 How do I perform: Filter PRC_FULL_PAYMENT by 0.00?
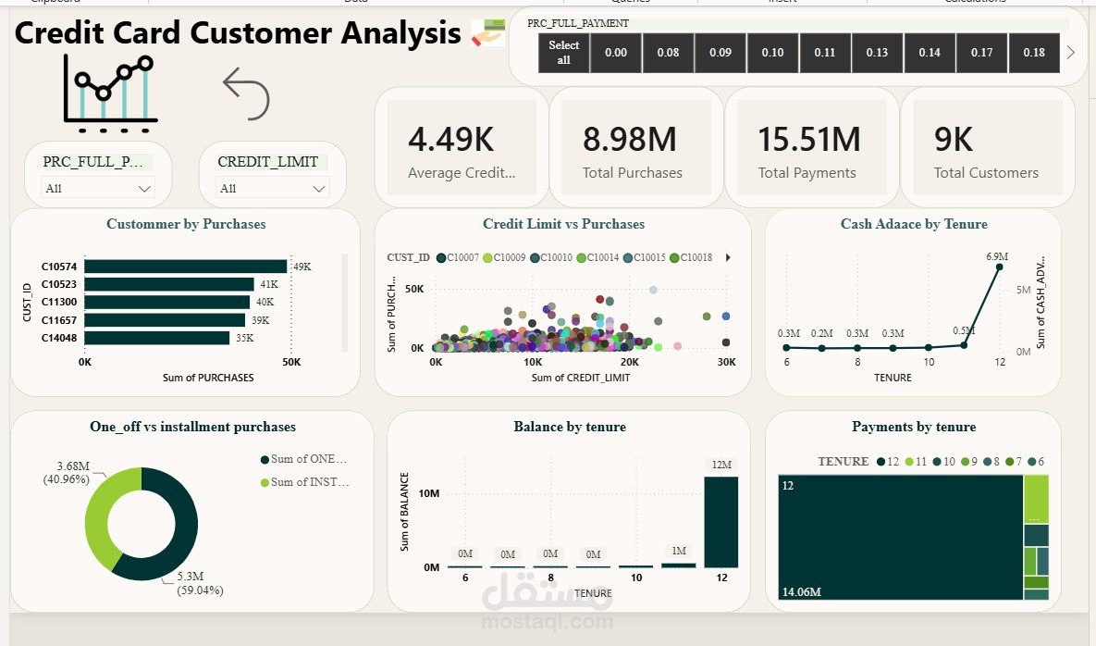[616, 53]
